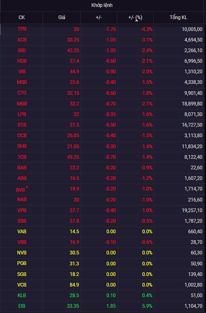
Task: Open the NVB stock ticker
Action: pos(22,253)
